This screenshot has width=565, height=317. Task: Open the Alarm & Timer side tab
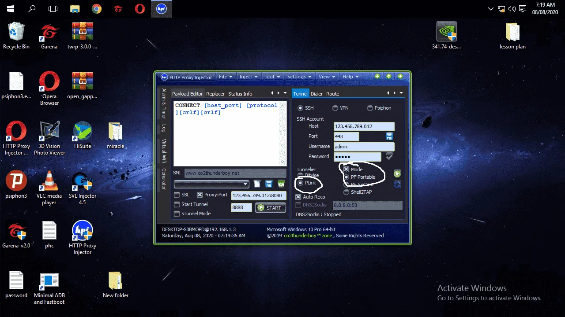click(164, 103)
